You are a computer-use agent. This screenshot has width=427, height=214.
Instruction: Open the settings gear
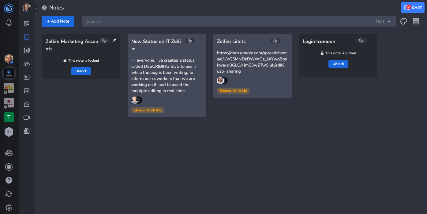click(x=9, y=208)
